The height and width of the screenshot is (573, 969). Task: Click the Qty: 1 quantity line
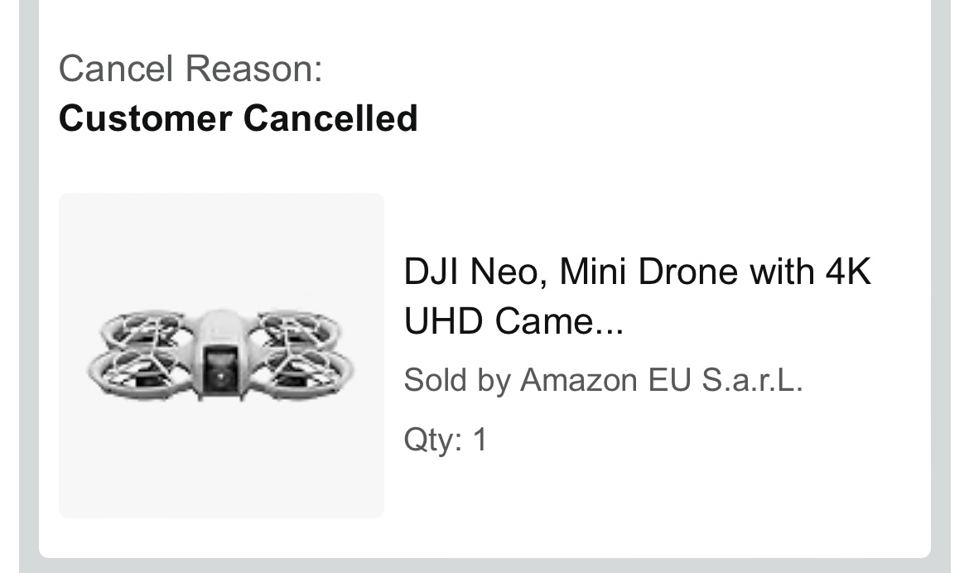coord(446,441)
